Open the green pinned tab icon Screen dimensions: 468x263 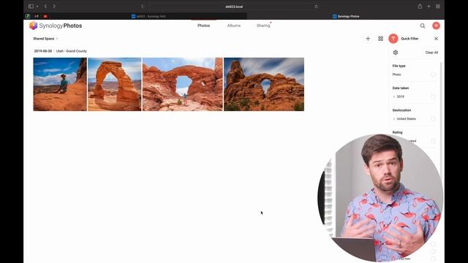pyautogui.click(x=28, y=16)
